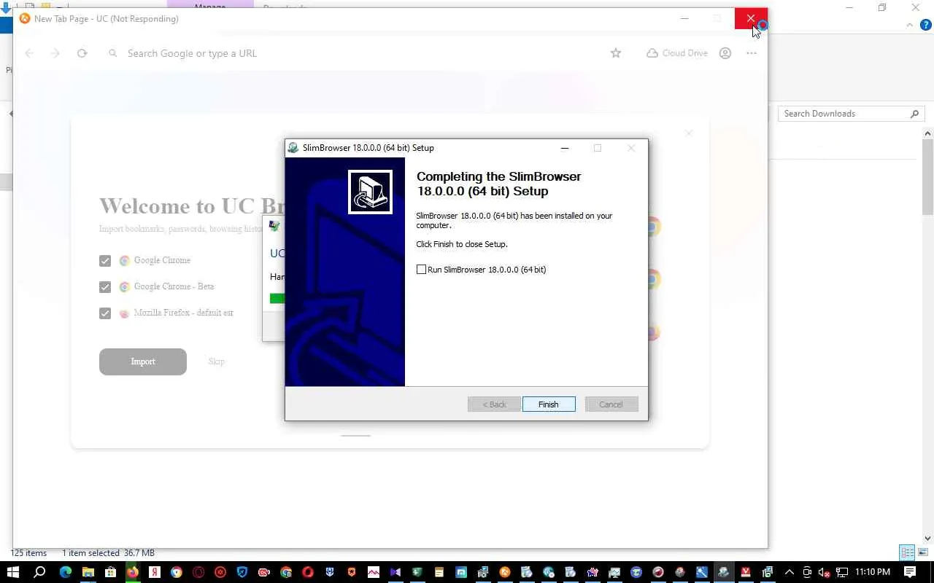This screenshot has width=934, height=583.
Task: Reload the UC Browser page
Action: [82, 53]
